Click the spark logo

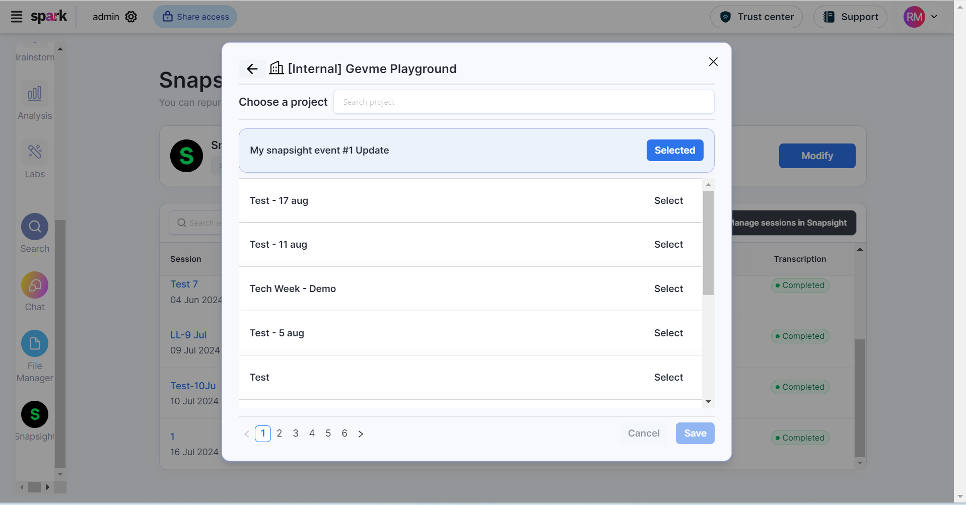pos(49,17)
